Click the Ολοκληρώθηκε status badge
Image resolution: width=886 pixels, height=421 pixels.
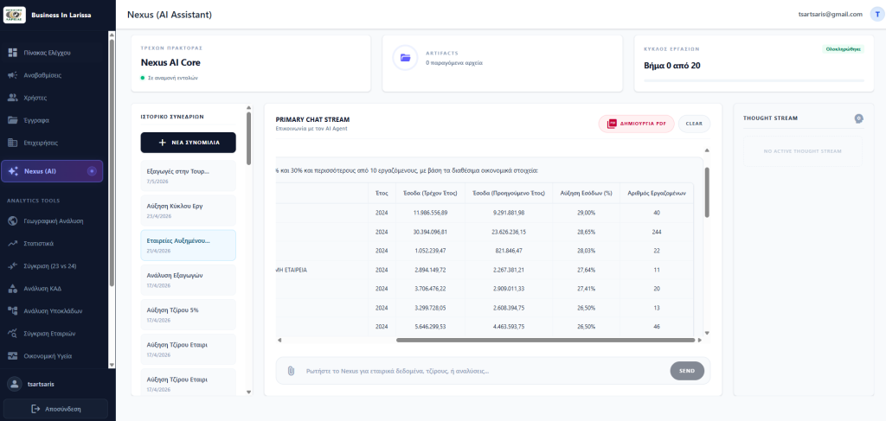[843, 49]
